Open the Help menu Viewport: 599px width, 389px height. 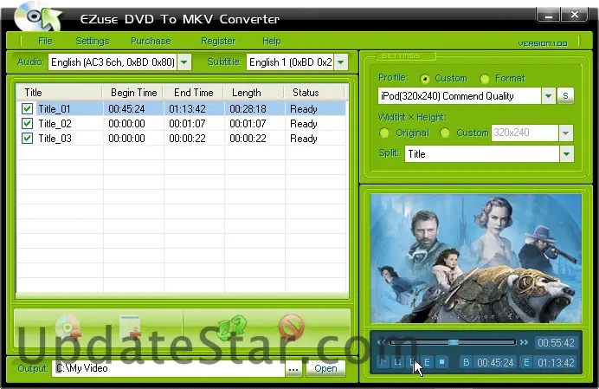tap(272, 41)
